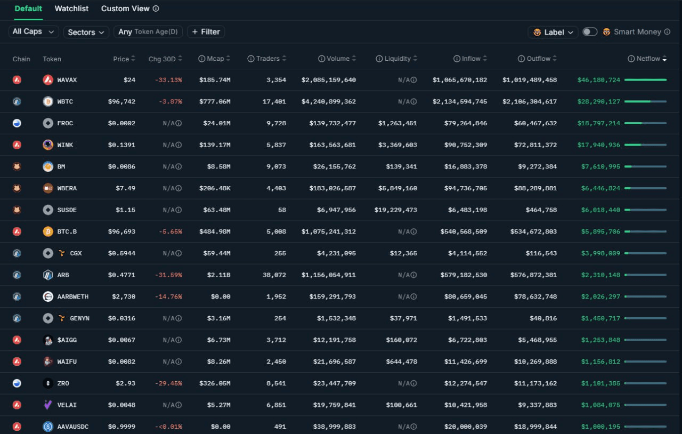Open the WINK token link
Screen dimensions: 682x434
(65, 145)
